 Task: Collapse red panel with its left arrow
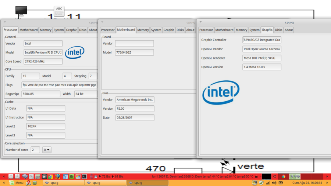point(4,176)
